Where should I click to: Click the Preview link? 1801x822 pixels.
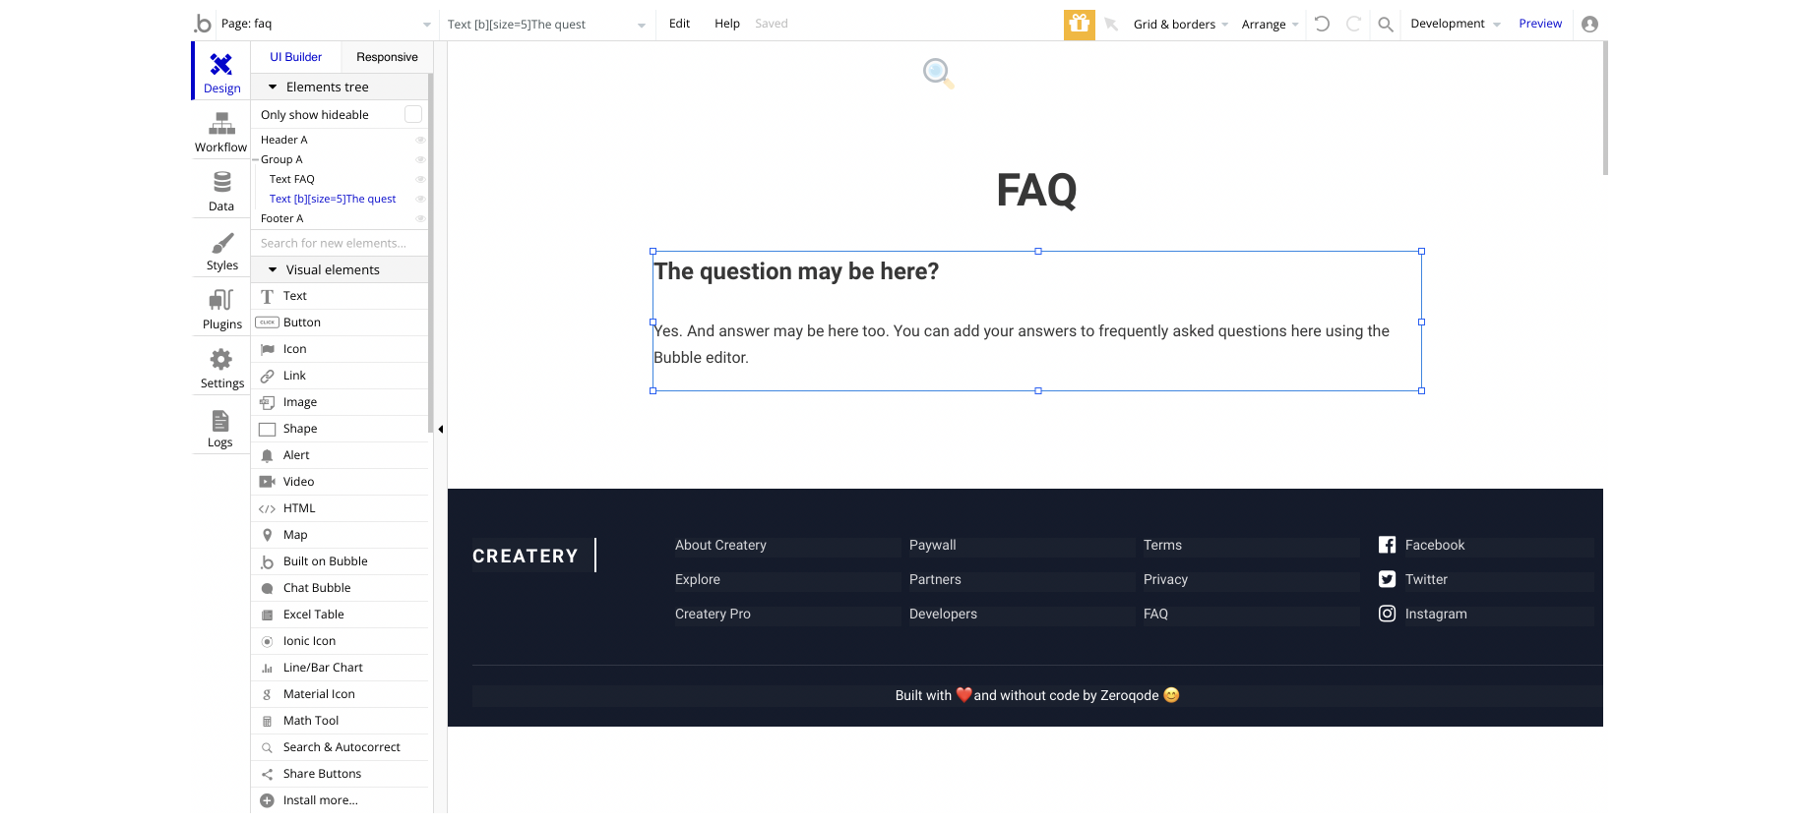pyautogui.click(x=1540, y=24)
